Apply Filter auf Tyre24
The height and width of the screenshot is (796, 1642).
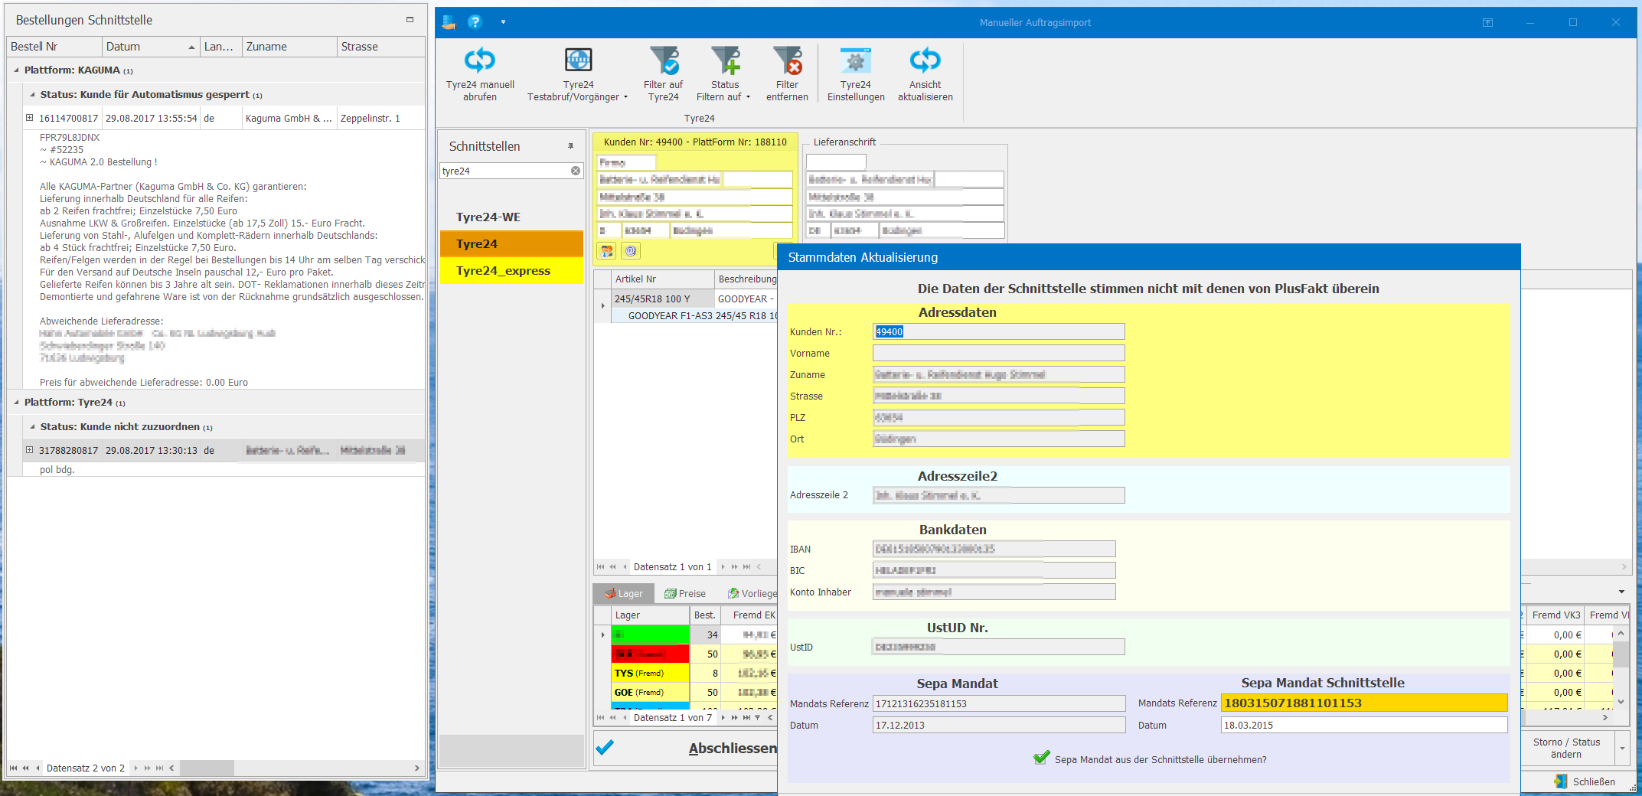coord(663,73)
